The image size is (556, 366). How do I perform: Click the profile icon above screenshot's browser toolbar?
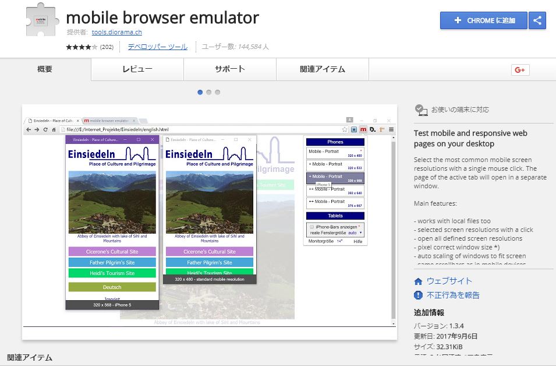(350, 120)
